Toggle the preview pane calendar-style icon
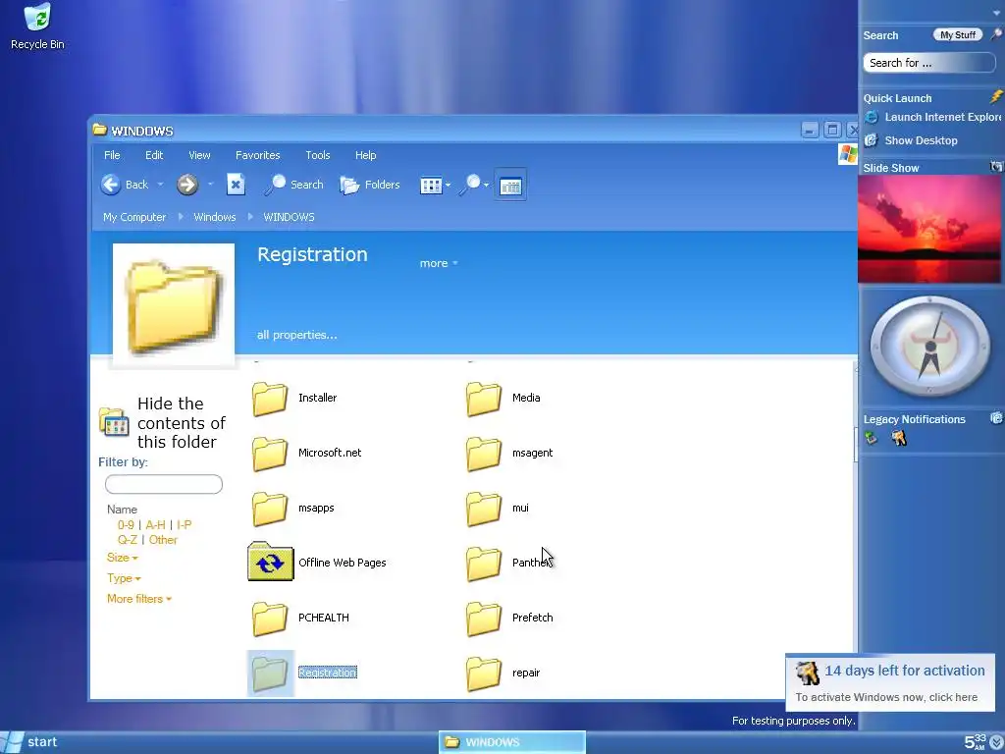The image size is (1005, 754). pyautogui.click(x=510, y=186)
